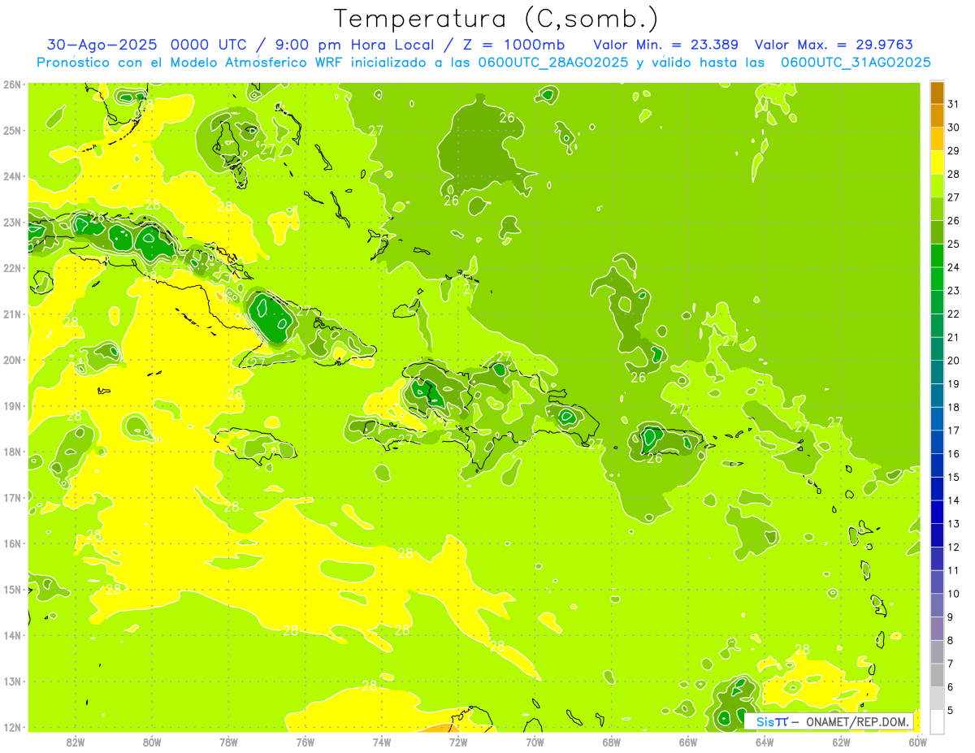
Task: Click the color bar label 30
Action: 954,128
